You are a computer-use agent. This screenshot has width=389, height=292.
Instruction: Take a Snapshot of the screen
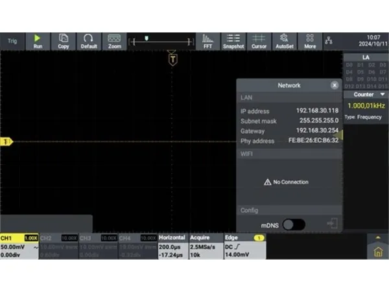[233, 42]
